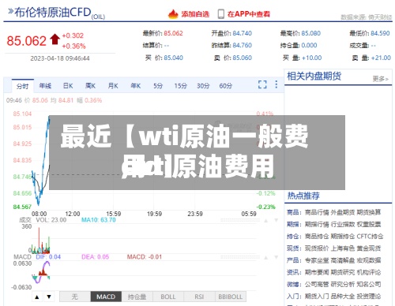Show the 30分 minute chart
395x306 pixels.
[x=203, y=86]
